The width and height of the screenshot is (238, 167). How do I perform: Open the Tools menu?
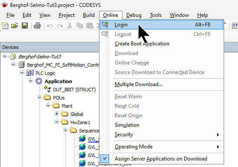(x=155, y=15)
